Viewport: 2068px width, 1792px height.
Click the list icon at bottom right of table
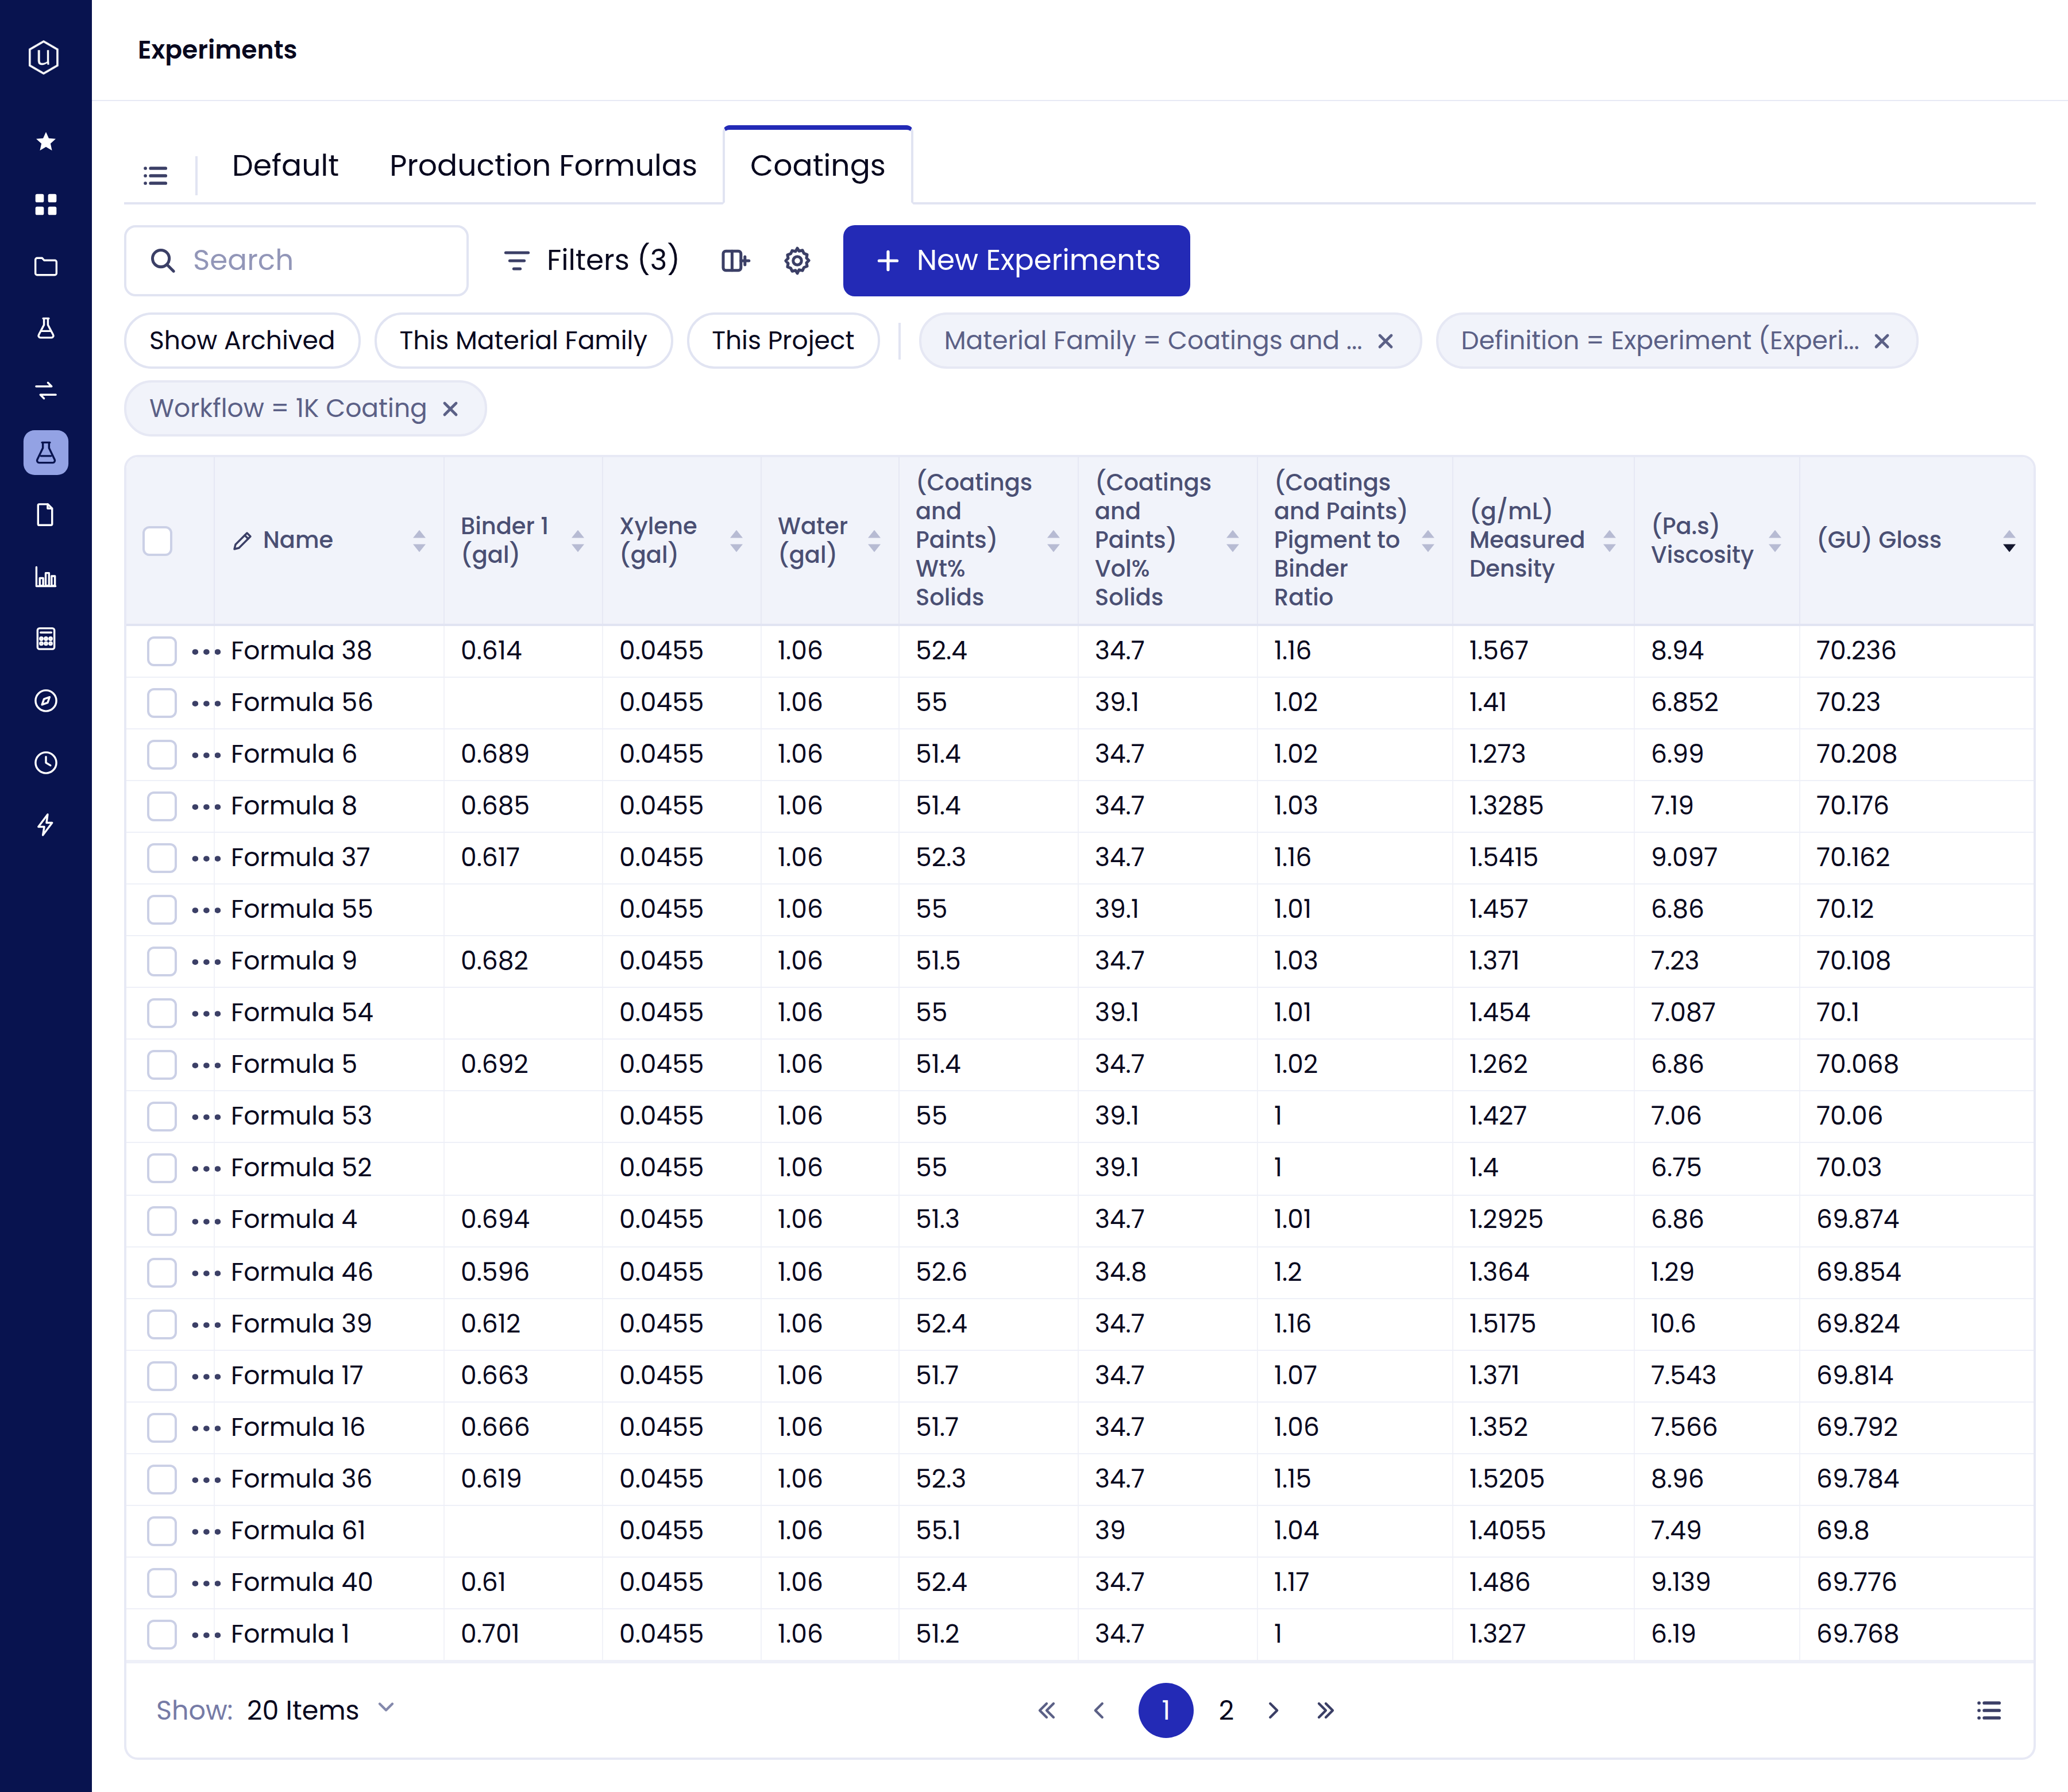click(1989, 1711)
